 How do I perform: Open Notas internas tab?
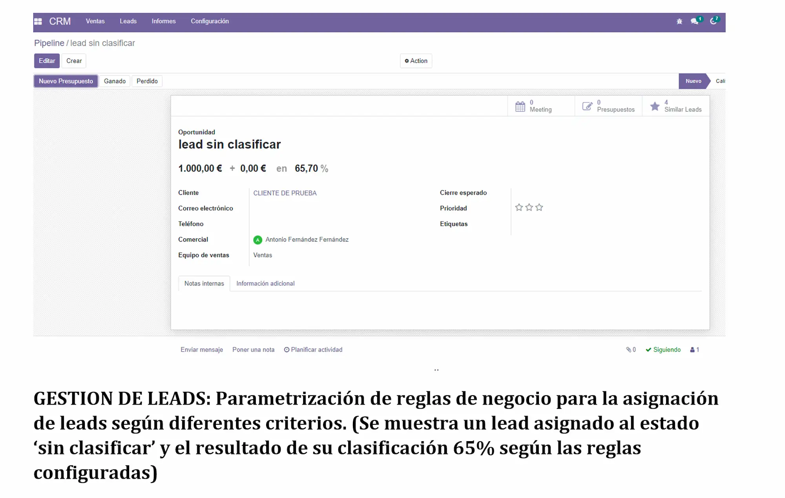point(204,283)
